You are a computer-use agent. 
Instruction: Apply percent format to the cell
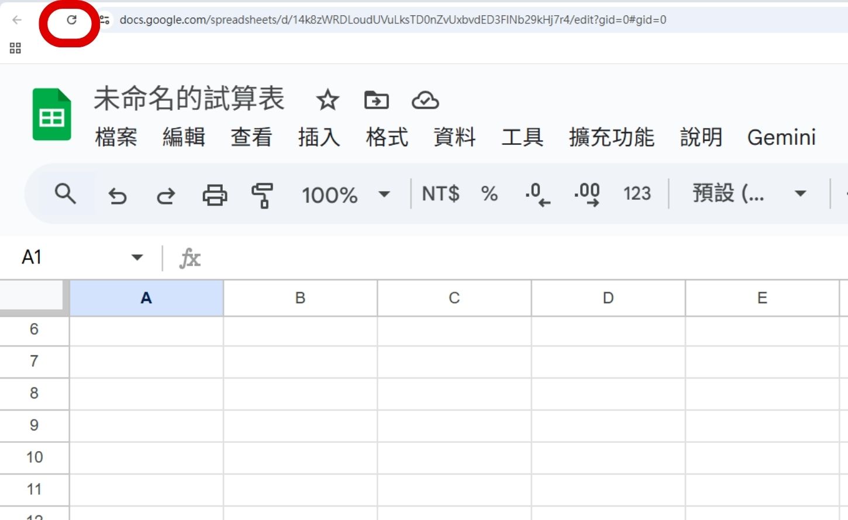[x=489, y=194]
